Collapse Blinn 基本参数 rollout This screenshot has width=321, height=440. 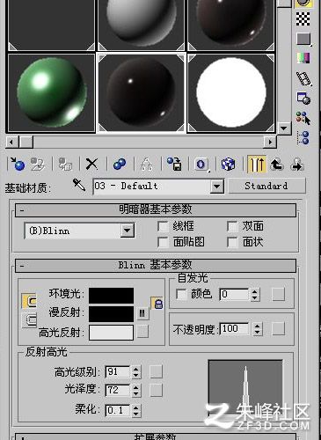tap(156, 266)
